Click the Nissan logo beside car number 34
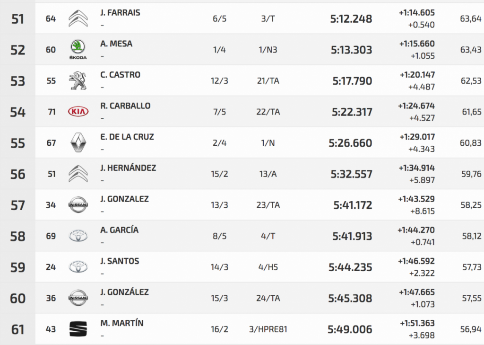Image resolution: width=484 pixels, height=345 pixels. click(x=78, y=205)
